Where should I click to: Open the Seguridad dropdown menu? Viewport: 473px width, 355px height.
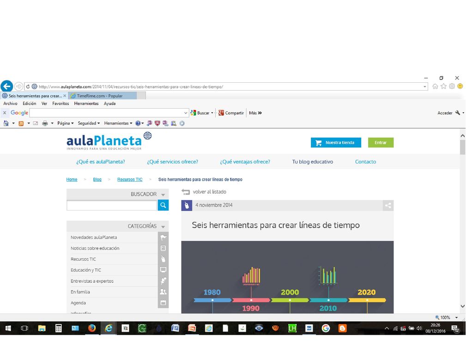point(89,123)
